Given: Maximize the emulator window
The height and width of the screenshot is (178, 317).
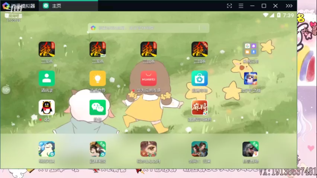Looking at the screenshot, I should pos(264,6).
